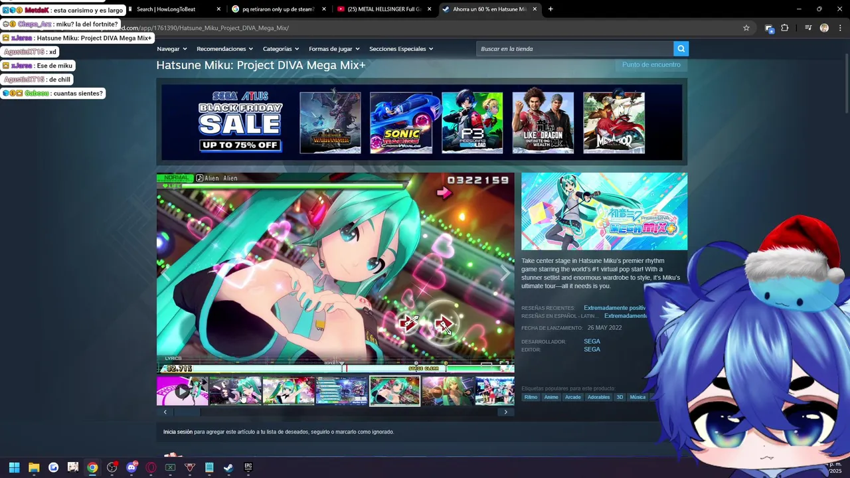
Task: Open Sonic Racing CrossWorlds sale banner
Action: (x=401, y=123)
